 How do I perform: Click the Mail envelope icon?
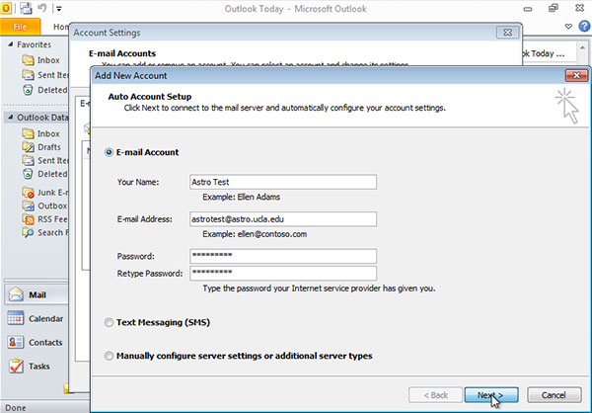pos(16,294)
